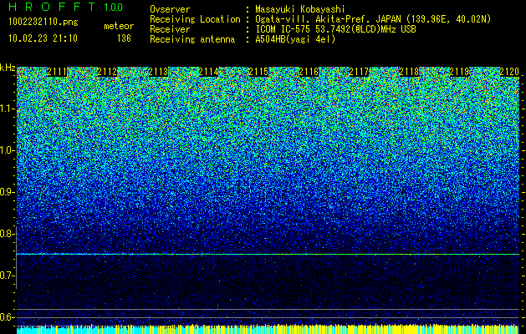Click the 1.0 kHz axis label
This screenshot has height=334, width=526.
(7, 150)
